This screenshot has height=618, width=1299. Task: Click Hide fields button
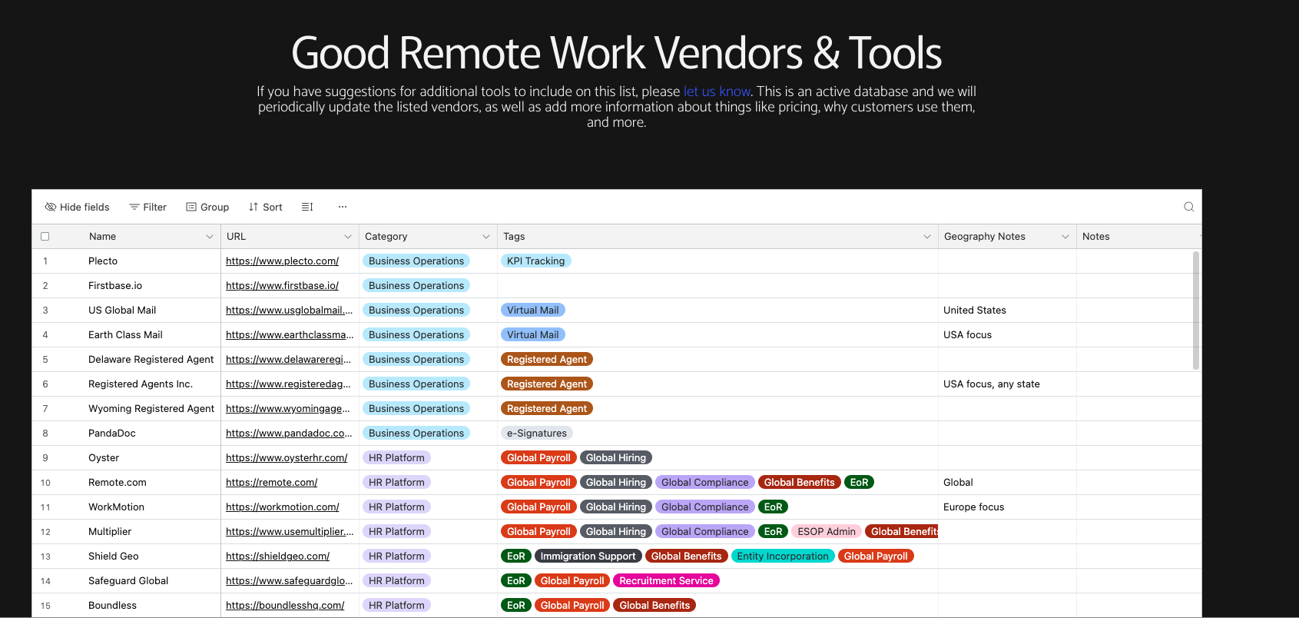click(x=78, y=207)
